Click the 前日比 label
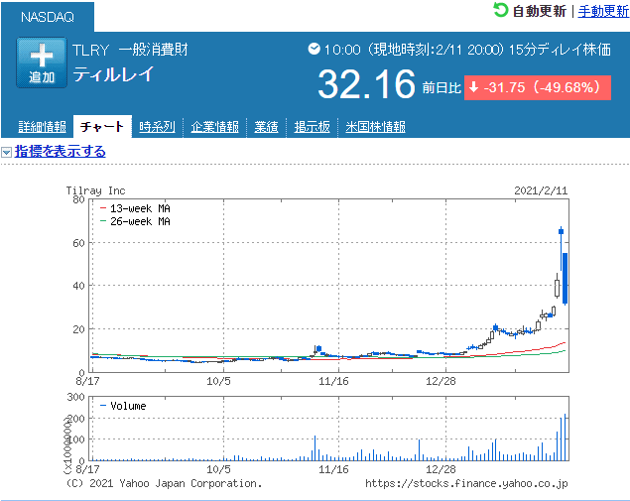This screenshot has height=501, width=630. pos(441,87)
